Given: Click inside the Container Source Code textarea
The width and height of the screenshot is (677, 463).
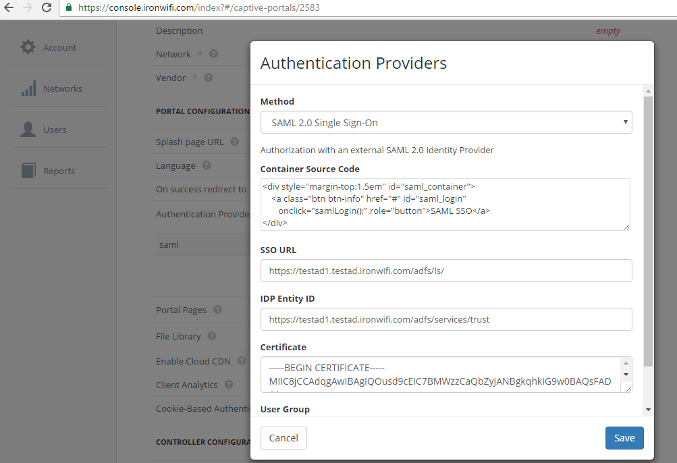Looking at the screenshot, I should pos(445,205).
